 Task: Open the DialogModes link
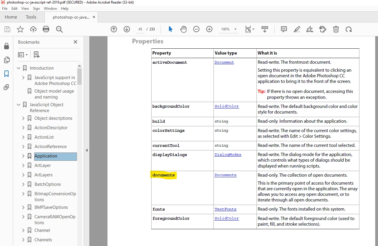click(228, 155)
